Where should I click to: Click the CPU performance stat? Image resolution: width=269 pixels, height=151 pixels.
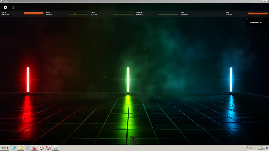(x=49, y=13)
